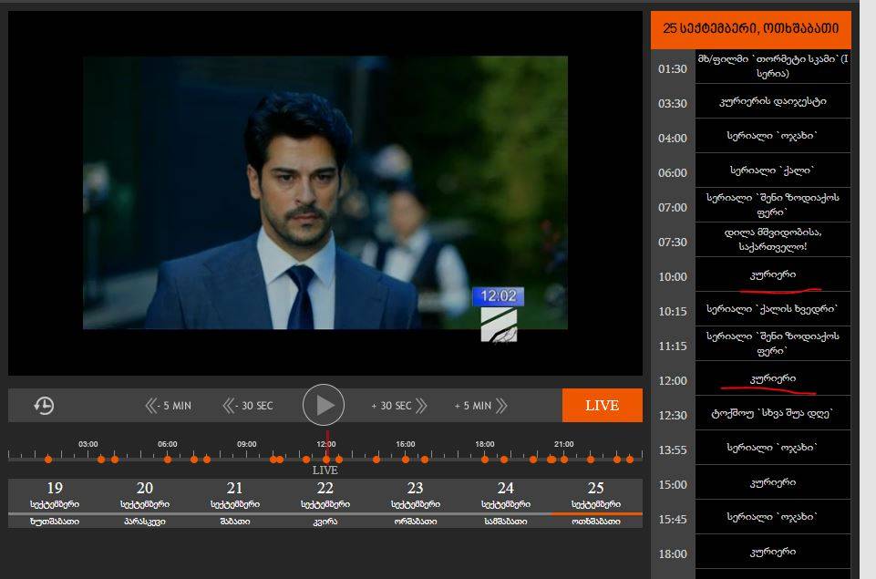Click the timeline at the 21:00 mark

pos(563,458)
